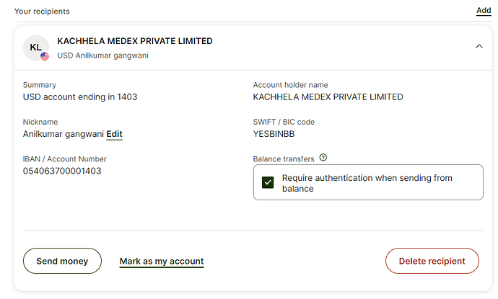This screenshot has height=299, width=498.
Task: Uncheck Require authentication checkbox
Action: (268, 182)
